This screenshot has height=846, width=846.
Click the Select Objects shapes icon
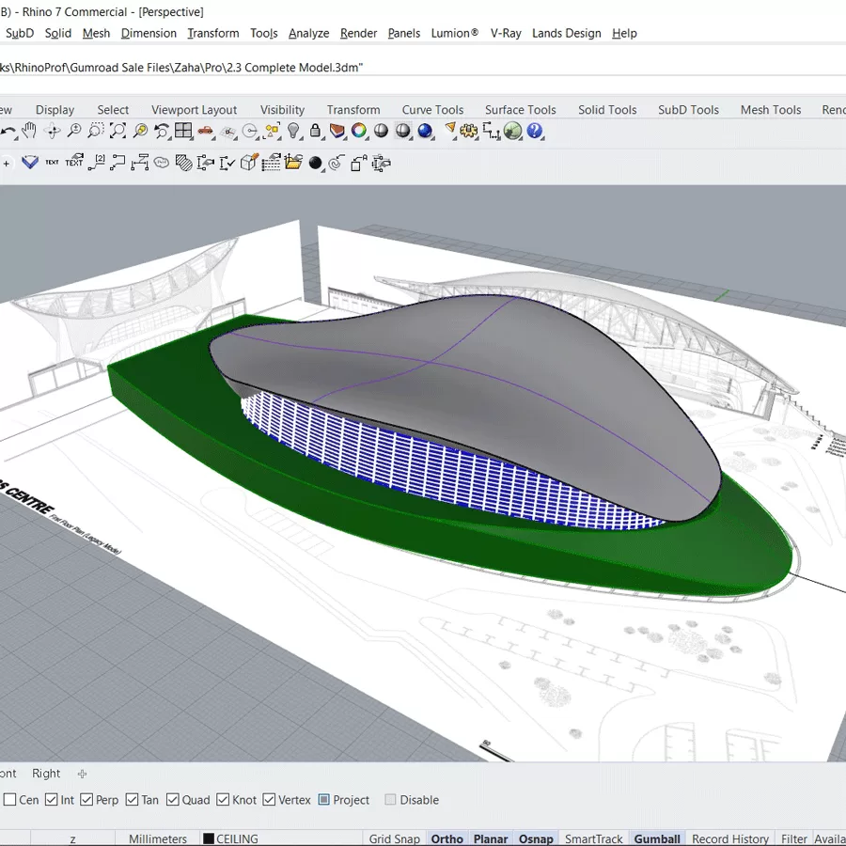(x=272, y=131)
